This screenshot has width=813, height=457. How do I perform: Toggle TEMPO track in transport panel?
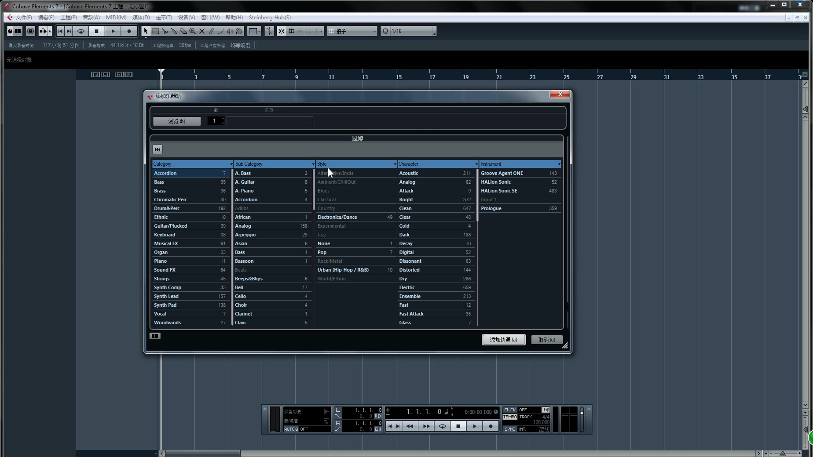[x=510, y=417]
